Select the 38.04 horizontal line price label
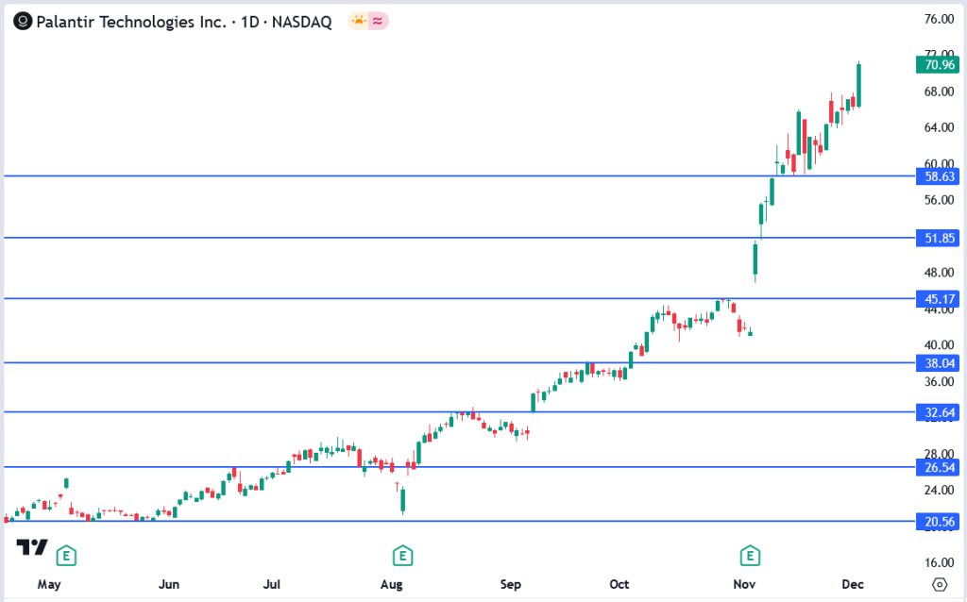Screen dimensions: 967x602 (937, 362)
